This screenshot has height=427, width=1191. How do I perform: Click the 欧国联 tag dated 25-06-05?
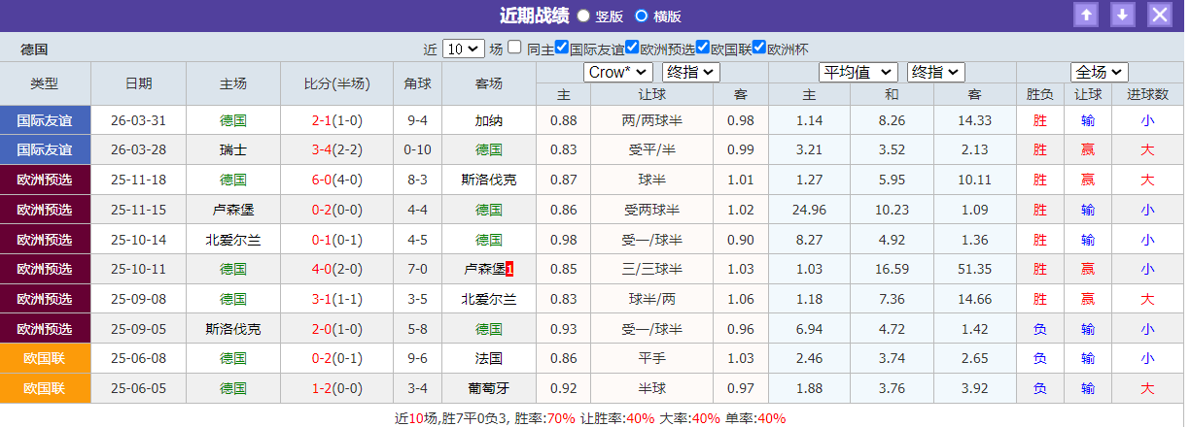pos(45,388)
